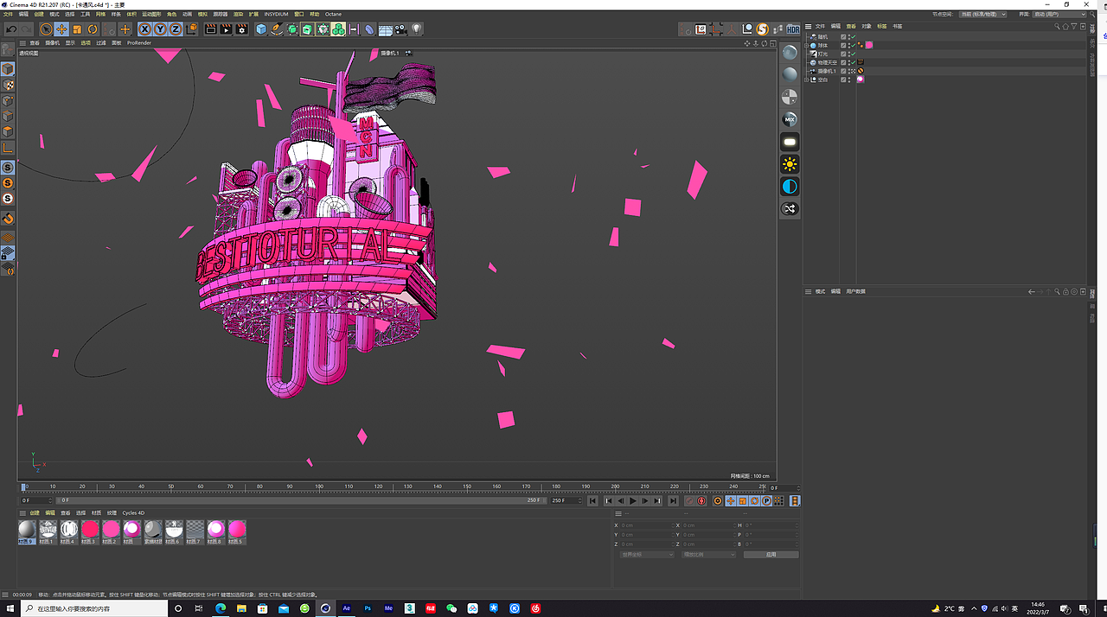This screenshot has height=617, width=1107.
Task: Select the Live Selection tool
Action: 46,29
